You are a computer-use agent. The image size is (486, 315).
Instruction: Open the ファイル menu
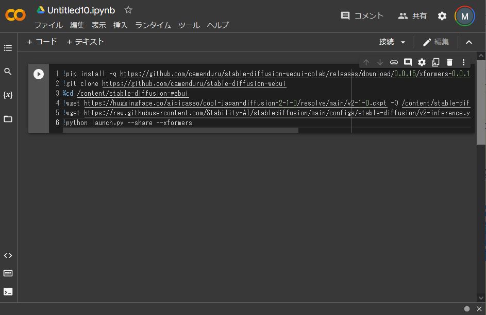(x=48, y=25)
